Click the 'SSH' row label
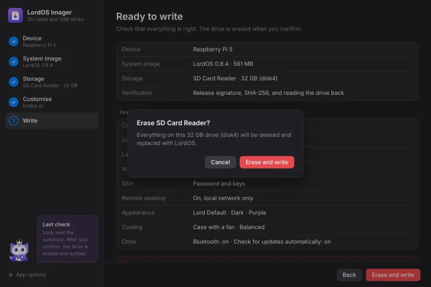The image size is (431, 287). pos(127,184)
